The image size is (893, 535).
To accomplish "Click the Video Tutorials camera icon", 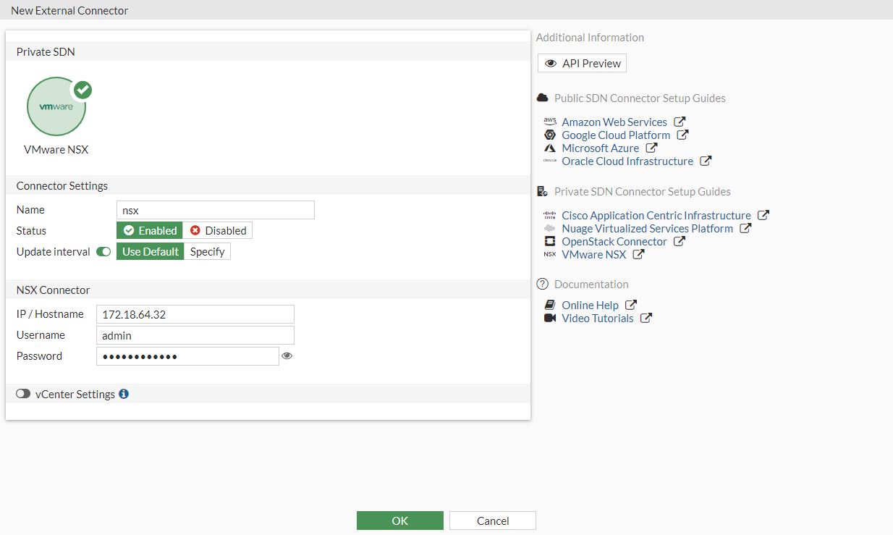I will pos(551,318).
